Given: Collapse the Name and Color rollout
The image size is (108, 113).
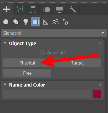Looking at the screenshot, I should [x=5, y=84].
